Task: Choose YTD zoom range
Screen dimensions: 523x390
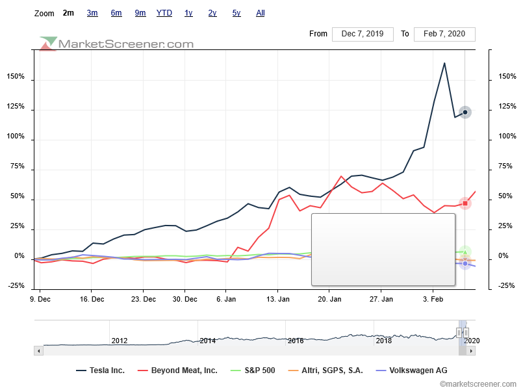Action: tap(164, 13)
